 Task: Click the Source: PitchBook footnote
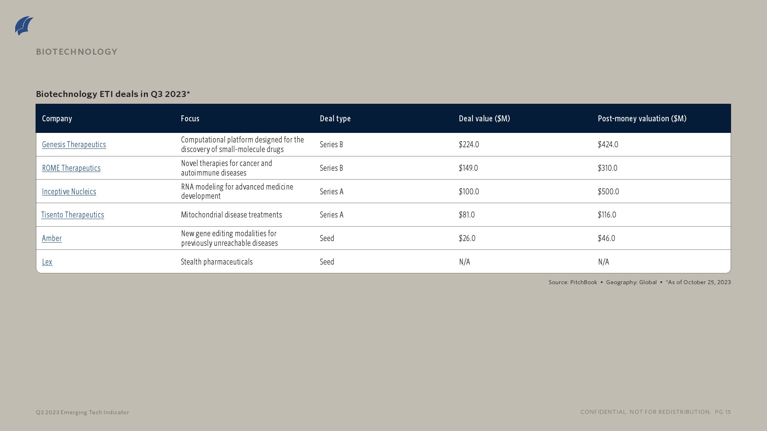coord(572,282)
